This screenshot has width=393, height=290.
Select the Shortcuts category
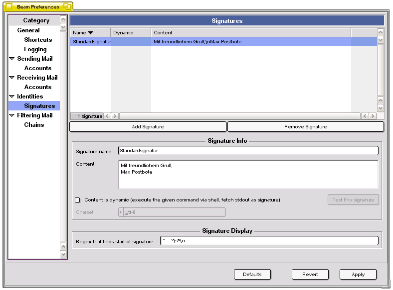click(38, 40)
